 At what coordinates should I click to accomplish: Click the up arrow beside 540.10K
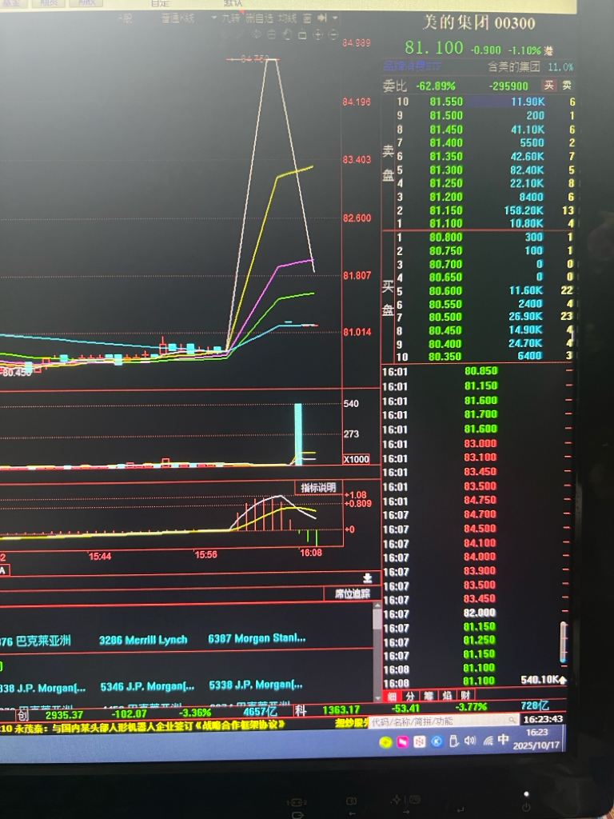[x=564, y=680]
